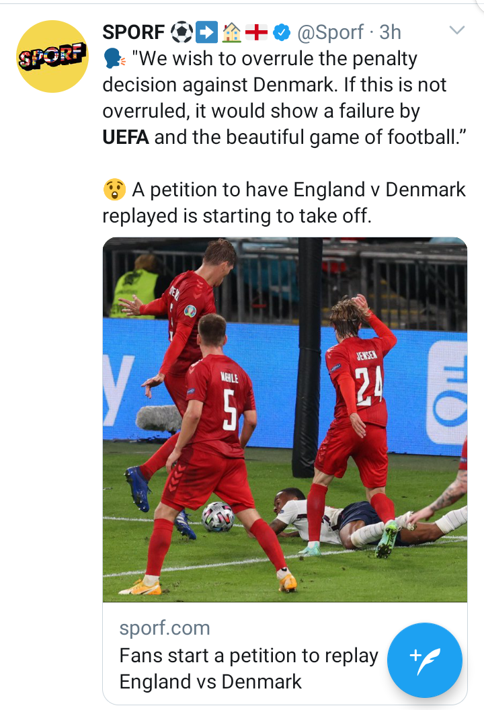
Task: Open the @Sporf handle link
Action: click(330, 32)
